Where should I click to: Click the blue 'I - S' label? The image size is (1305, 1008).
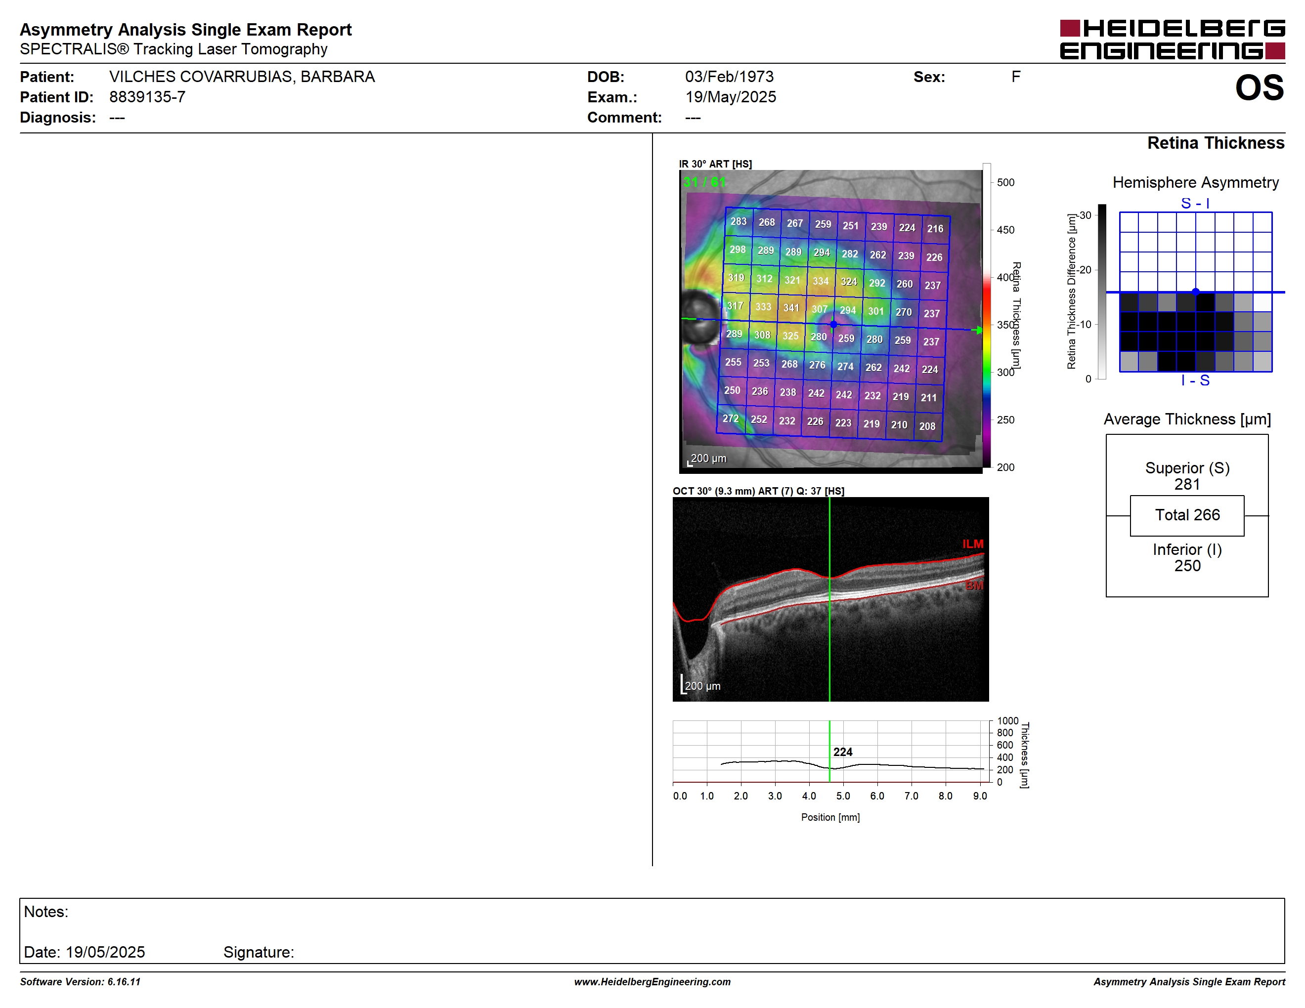click(1196, 380)
